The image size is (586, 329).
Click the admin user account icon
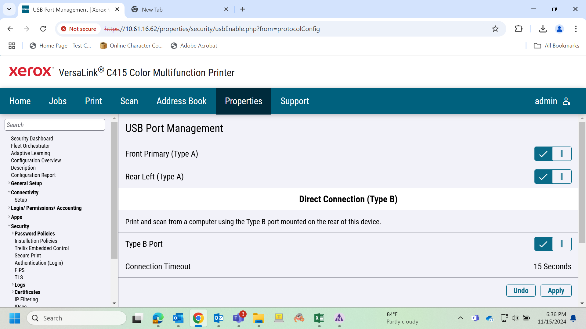[566, 101]
